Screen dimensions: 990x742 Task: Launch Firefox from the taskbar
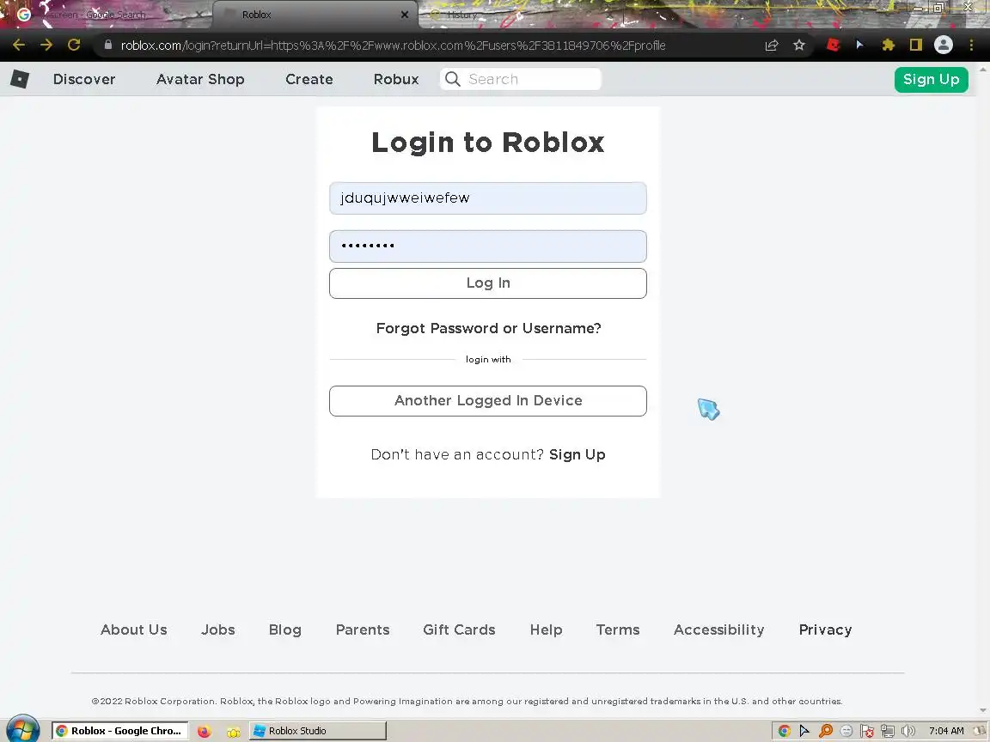(204, 731)
